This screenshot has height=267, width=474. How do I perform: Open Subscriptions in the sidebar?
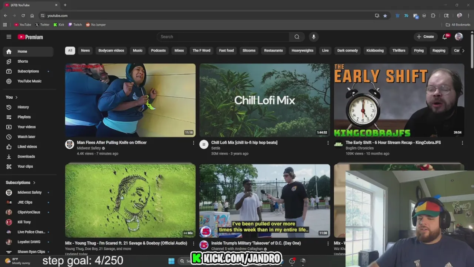pyautogui.click(x=28, y=71)
